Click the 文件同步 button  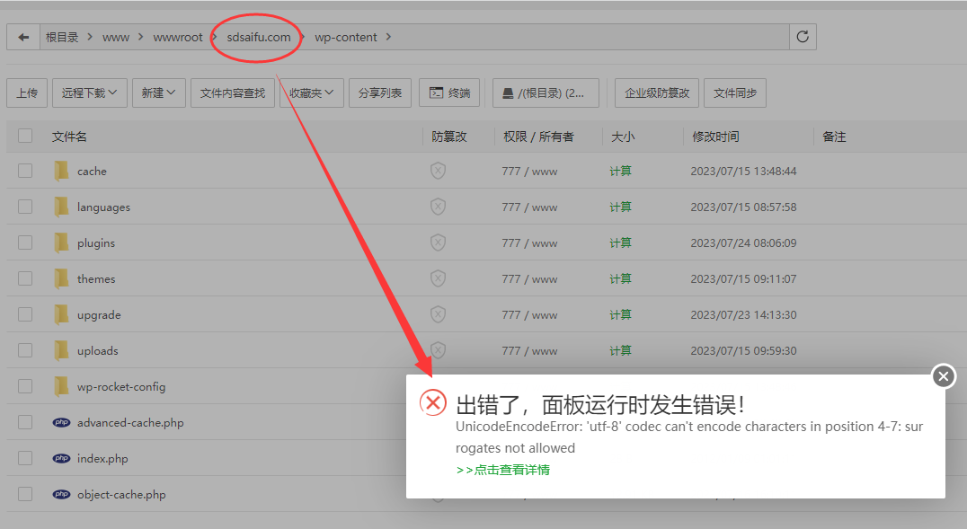pyautogui.click(x=735, y=93)
